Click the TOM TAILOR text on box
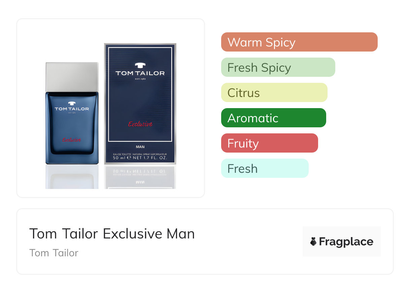The height and width of the screenshot is (291, 410). 140,73
